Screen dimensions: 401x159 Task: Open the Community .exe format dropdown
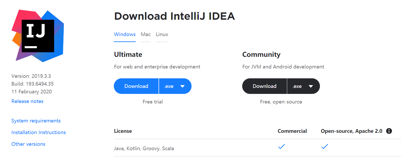point(303,86)
